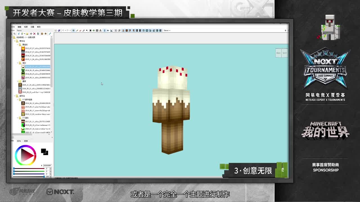Collapse the 2个进阶 folder
Image resolution: width=360 pixels, height=202 pixels.
[x=17, y=118]
